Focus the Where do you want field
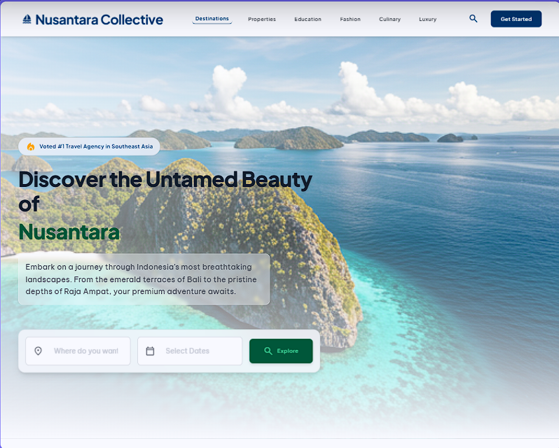 coord(78,351)
